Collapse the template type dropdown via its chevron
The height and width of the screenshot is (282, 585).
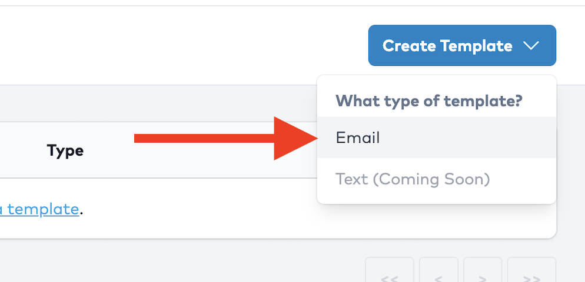point(531,46)
